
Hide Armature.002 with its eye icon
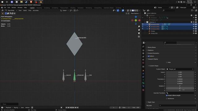(194, 27)
